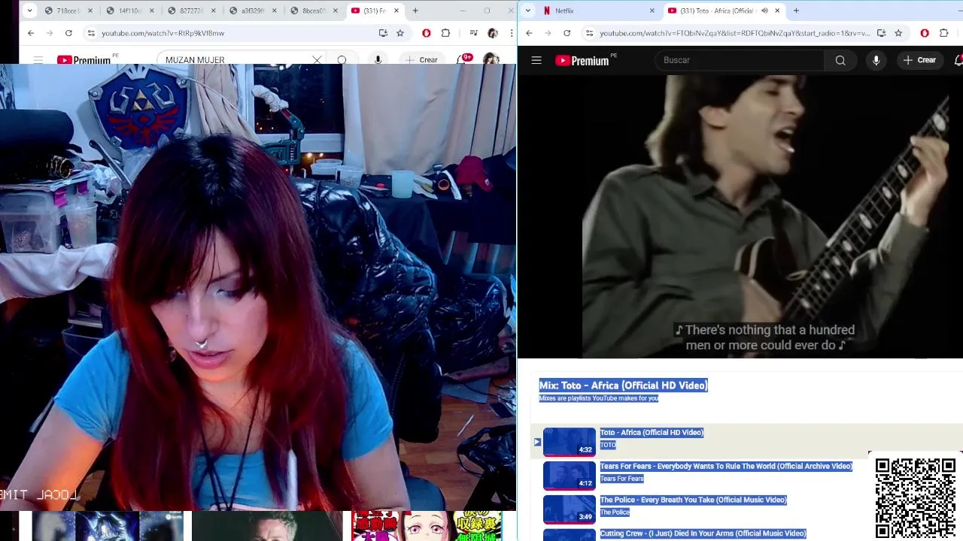
Task: Switch to the 8bcea0 tab in left browser
Action: point(314,11)
